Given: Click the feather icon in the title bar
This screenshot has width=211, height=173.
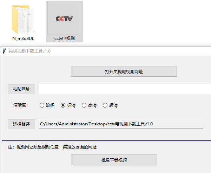Looking at the screenshot, I should coord(4,51).
